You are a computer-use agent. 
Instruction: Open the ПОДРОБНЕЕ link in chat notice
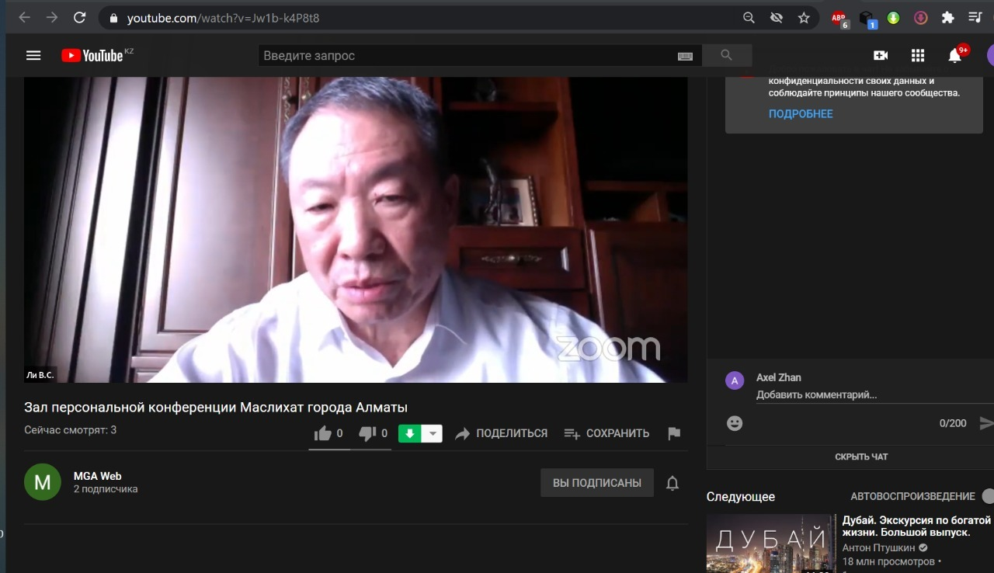pos(801,114)
